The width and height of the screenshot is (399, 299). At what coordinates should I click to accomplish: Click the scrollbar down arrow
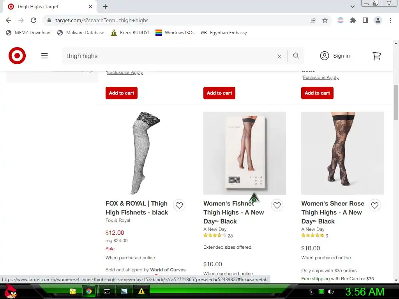(396, 280)
